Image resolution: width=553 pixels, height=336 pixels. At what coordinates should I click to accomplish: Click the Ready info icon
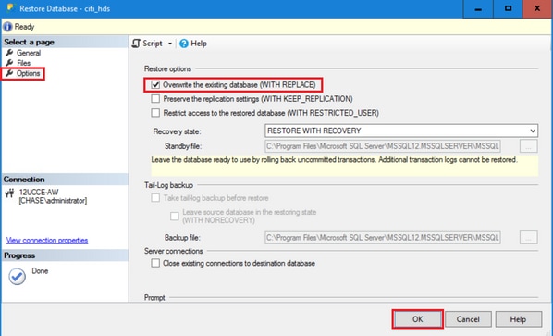tap(7, 27)
